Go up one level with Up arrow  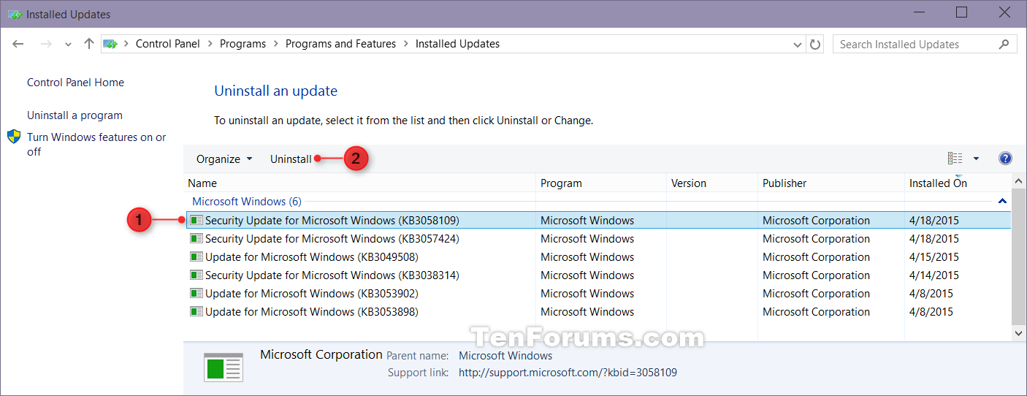point(89,44)
